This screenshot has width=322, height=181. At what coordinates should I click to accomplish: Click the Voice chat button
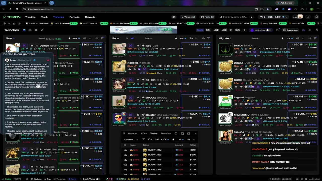click(x=188, y=17)
